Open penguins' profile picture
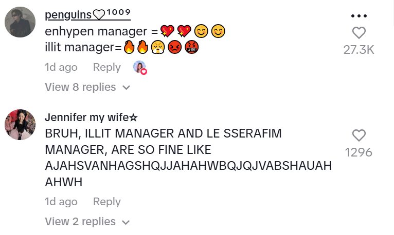Viewport: 394px width, 235px height. coord(20,23)
